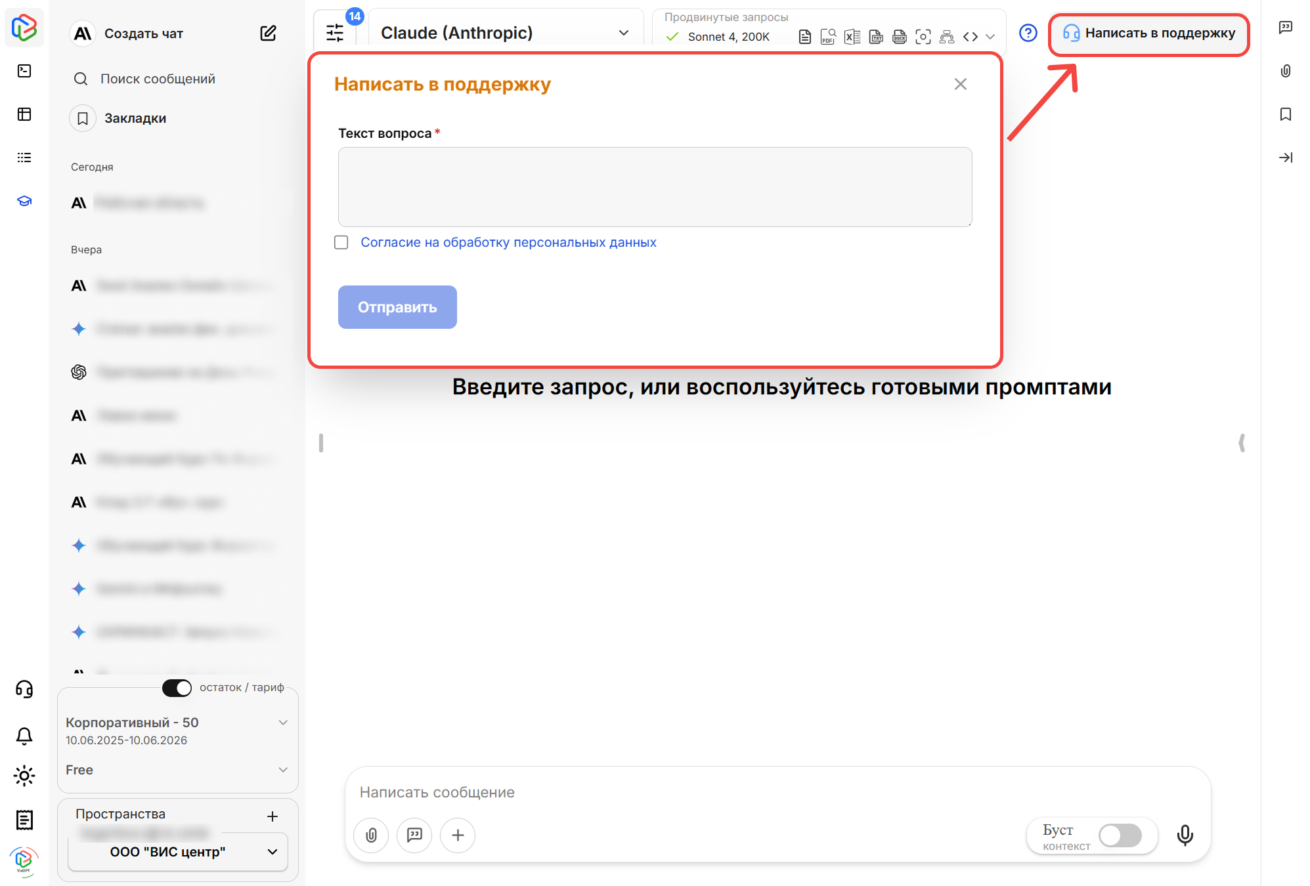Select the Excel spreadsheet request icon

(x=852, y=37)
